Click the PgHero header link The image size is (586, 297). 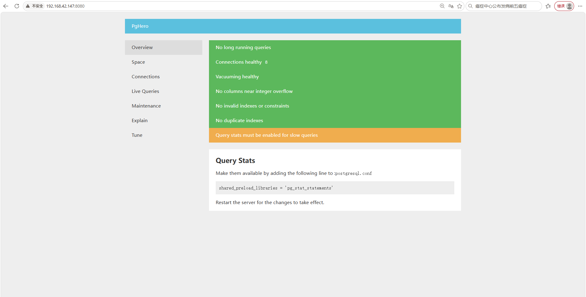[140, 26]
